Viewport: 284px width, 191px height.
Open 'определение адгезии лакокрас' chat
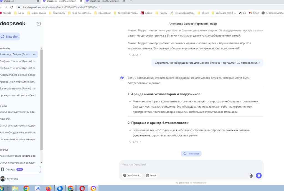(18, 139)
